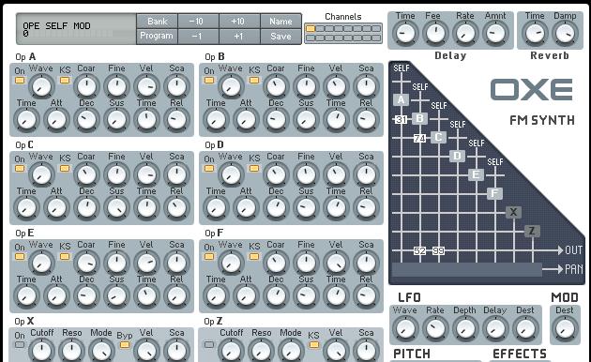The image size is (591, 362).
Task: Select operator C node in matrix
Action: point(438,138)
